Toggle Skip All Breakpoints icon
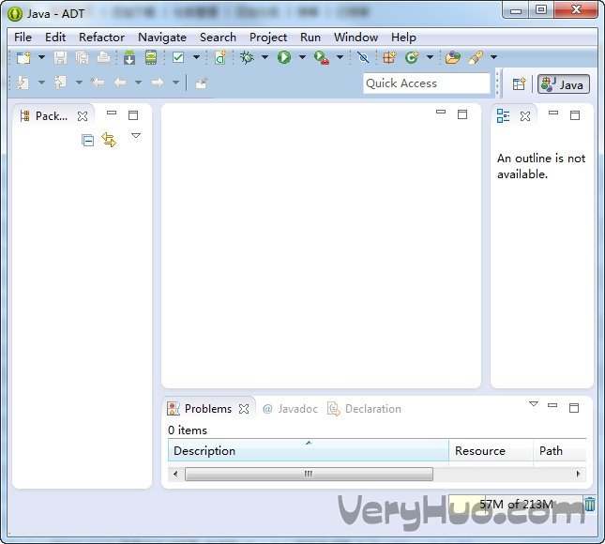The width and height of the screenshot is (605, 544). coord(363,57)
